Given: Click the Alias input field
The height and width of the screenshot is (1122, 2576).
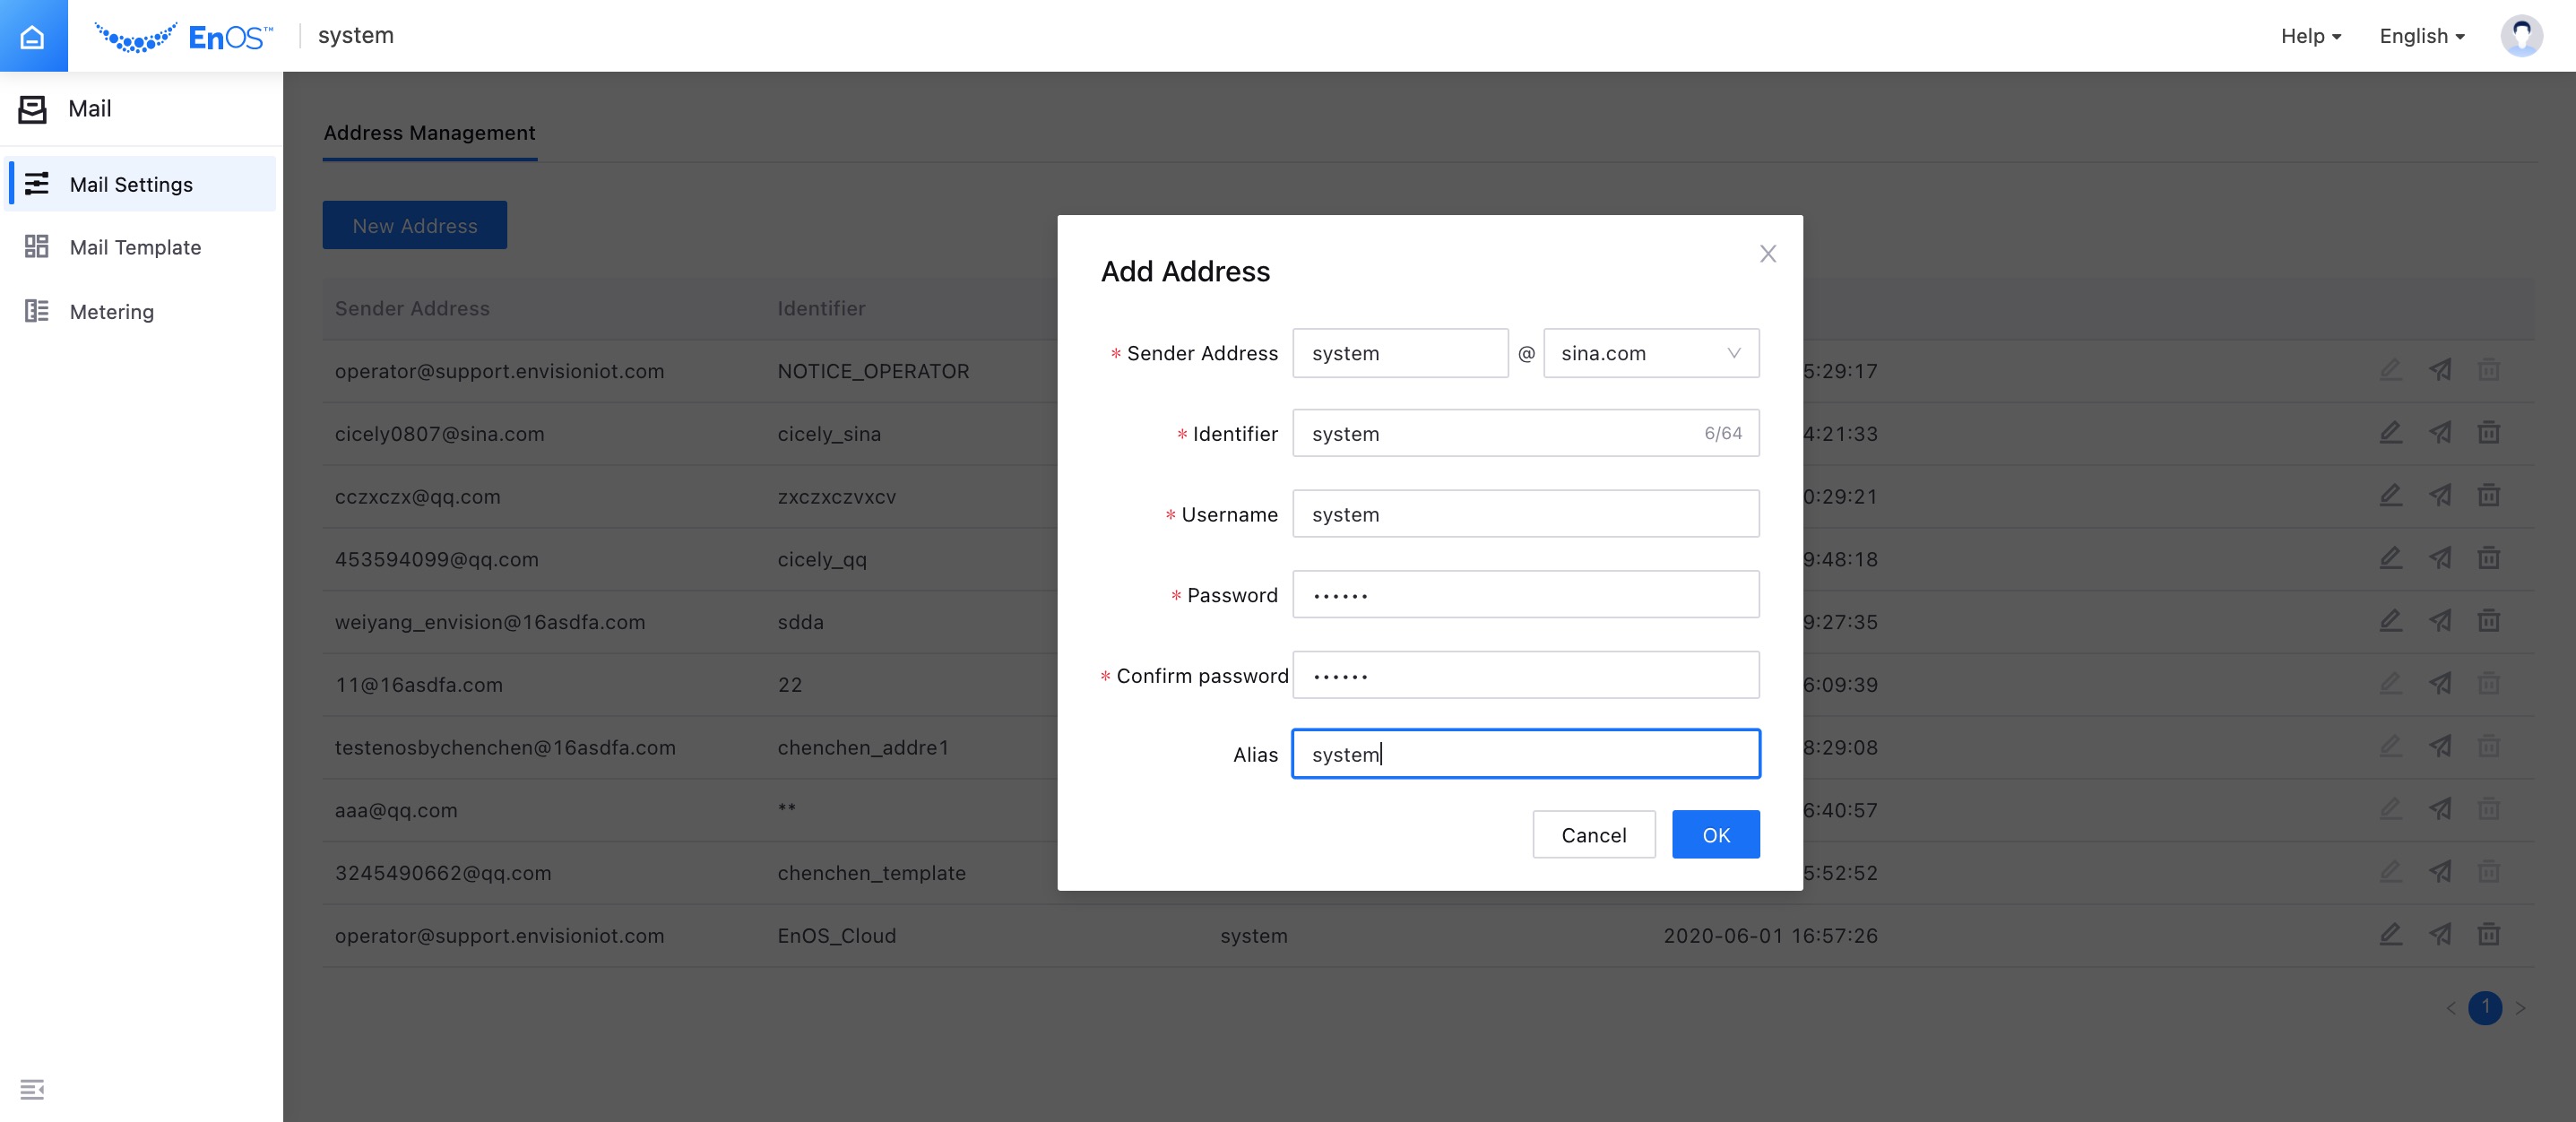Looking at the screenshot, I should pos(1525,755).
